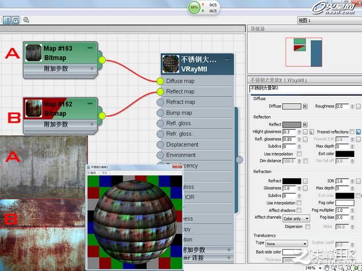This screenshot has width=362, height=271.
Task: Click the VRayMtl node output socket
Action: pyautogui.click(x=239, y=160)
